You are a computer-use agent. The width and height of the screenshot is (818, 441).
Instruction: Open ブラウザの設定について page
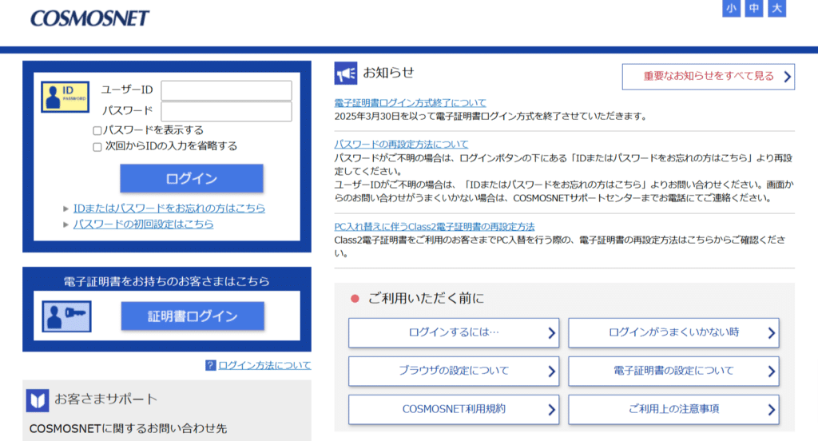[x=453, y=371]
